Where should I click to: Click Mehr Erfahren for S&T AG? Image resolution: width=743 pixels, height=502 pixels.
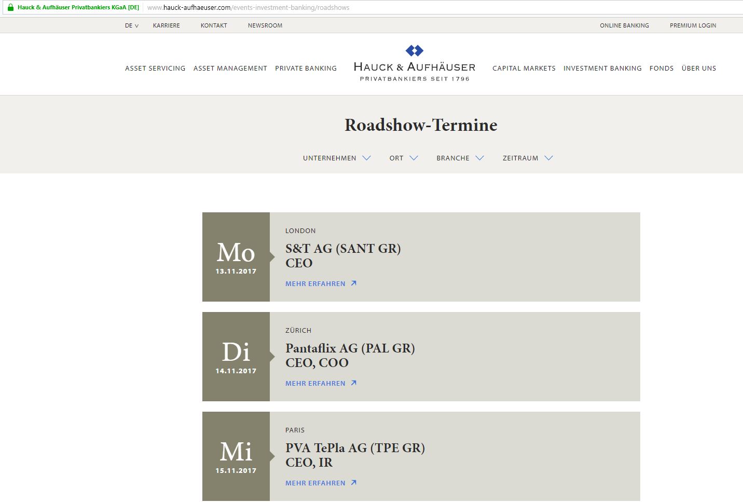point(315,283)
